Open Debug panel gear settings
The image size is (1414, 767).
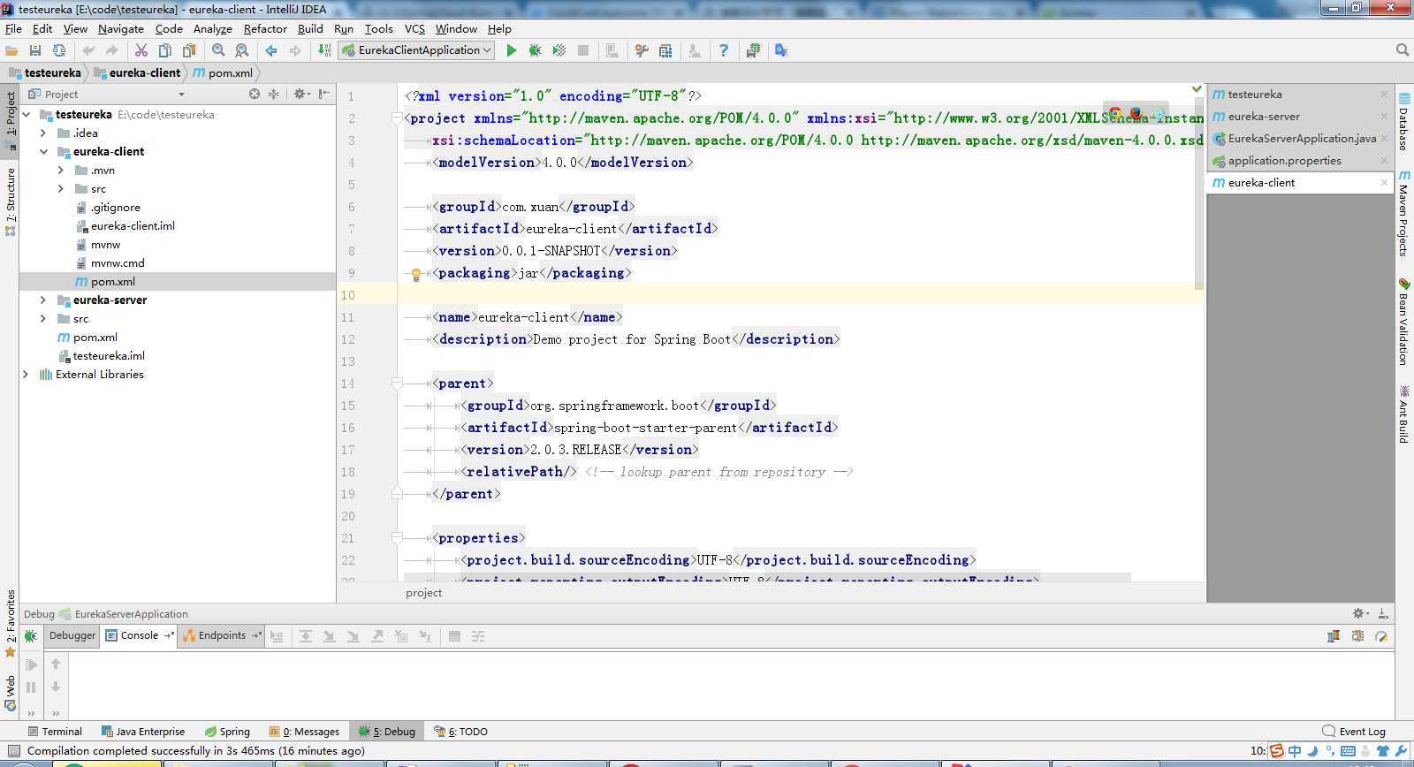coord(1360,613)
